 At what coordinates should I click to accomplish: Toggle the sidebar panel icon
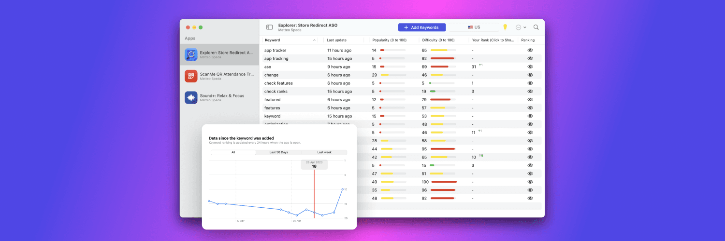[270, 27]
